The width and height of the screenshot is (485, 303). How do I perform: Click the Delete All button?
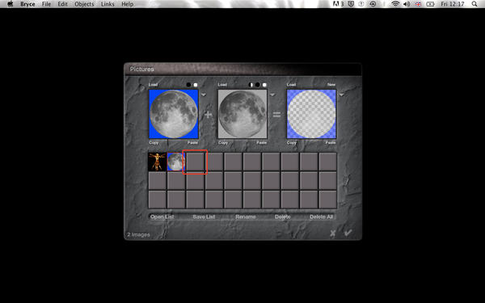click(322, 217)
